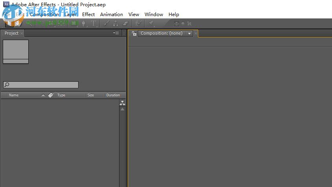
Task: Sort by the Type column header
Action: tap(61, 95)
